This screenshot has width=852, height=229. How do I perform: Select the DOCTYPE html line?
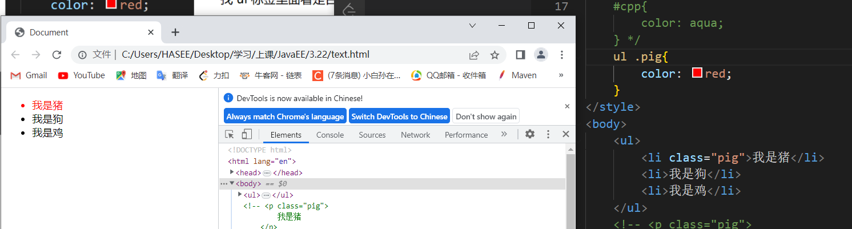pyautogui.click(x=260, y=150)
